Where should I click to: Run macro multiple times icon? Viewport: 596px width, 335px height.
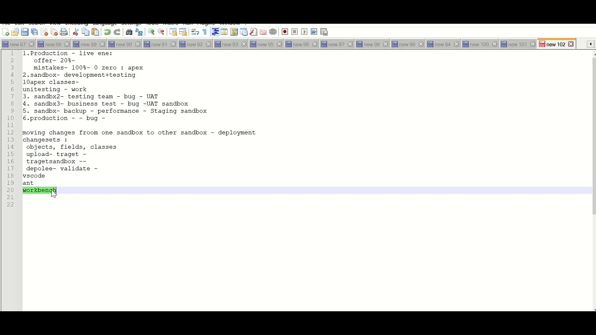[314, 32]
